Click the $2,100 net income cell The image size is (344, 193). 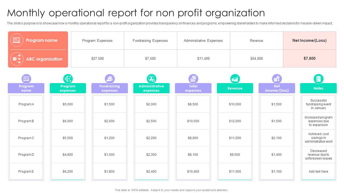point(277,138)
